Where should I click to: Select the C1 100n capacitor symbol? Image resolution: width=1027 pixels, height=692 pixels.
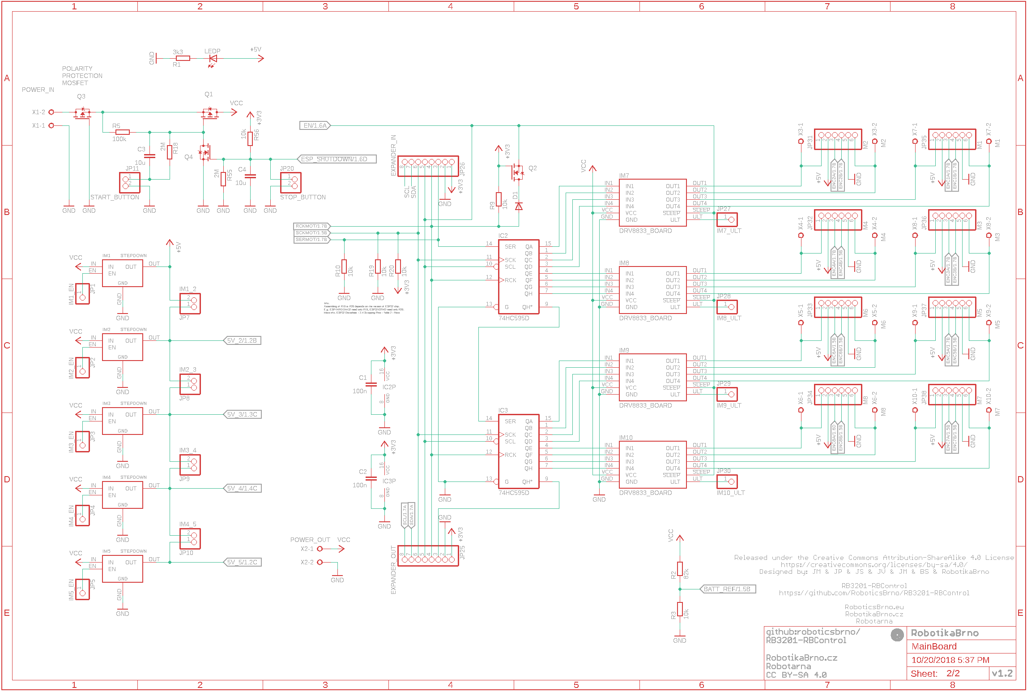[371, 384]
